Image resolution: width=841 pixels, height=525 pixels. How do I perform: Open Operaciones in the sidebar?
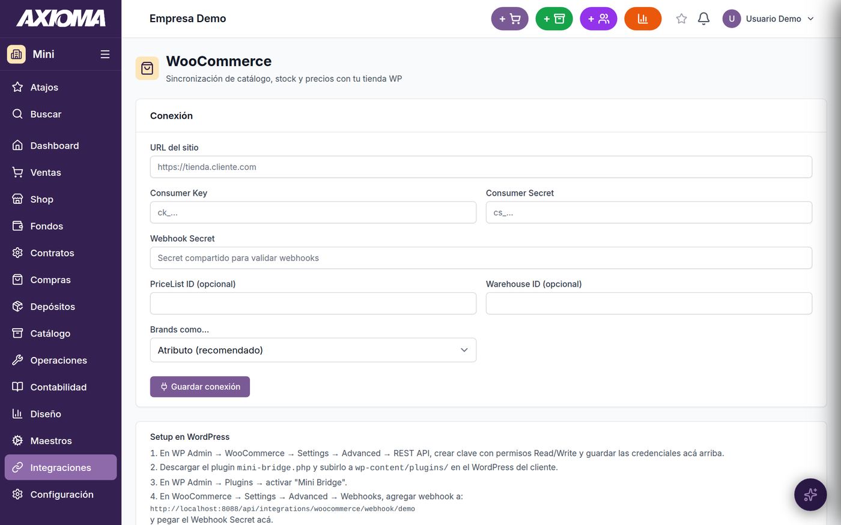pyautogui.click(x=61, y=360)
